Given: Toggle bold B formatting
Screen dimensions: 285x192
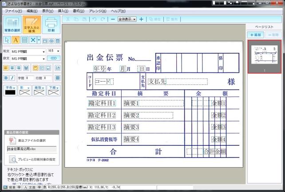Looking at the screenshot, I should 6,78.
